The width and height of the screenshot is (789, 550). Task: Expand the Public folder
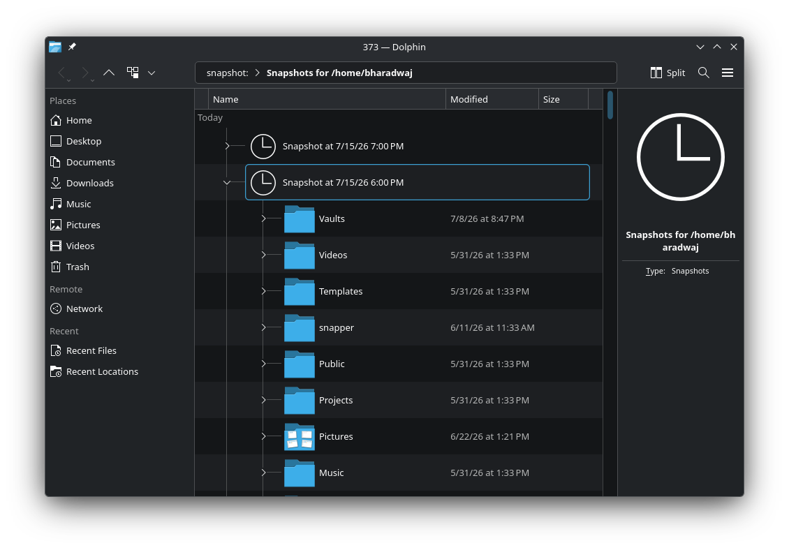(263, 364)
